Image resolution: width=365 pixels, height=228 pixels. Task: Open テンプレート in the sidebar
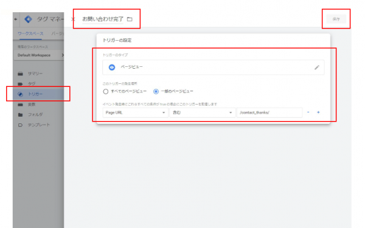38,125
